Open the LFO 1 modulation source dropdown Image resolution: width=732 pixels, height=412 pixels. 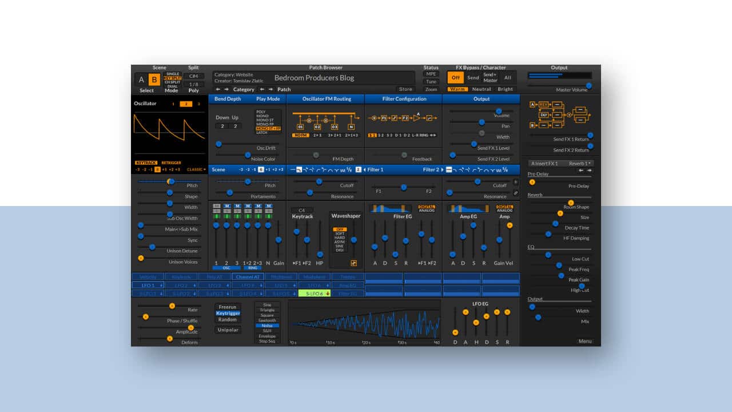[148, 285]
